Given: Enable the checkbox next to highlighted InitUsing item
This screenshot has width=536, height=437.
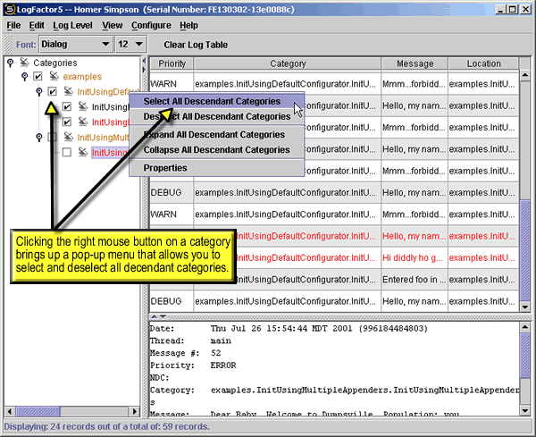Looking at the screenshot, I should click(67, 153).
